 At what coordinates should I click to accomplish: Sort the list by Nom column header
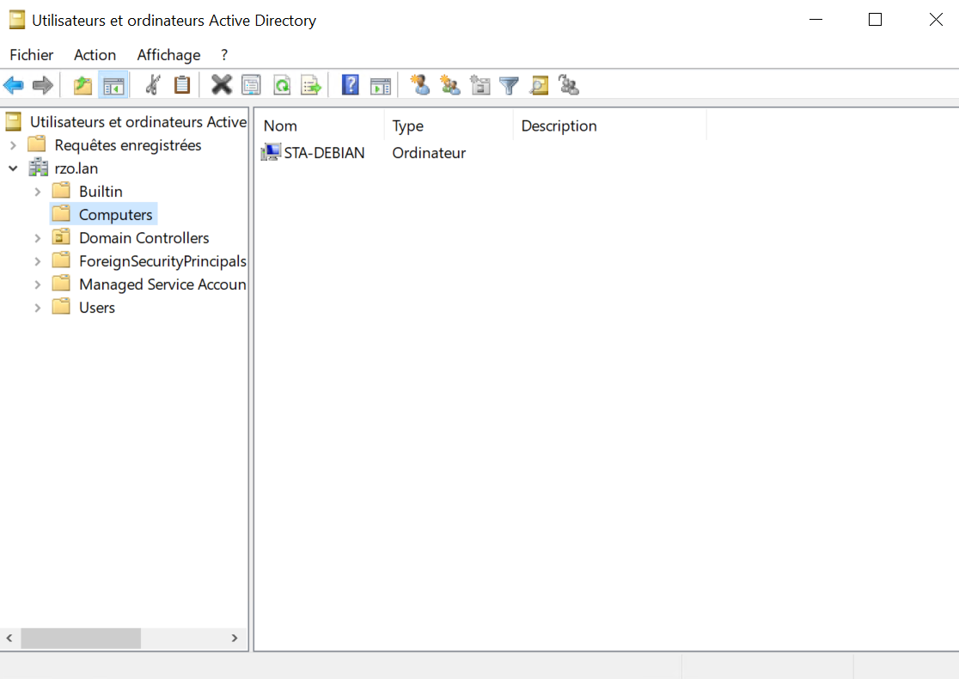click(318, 126)
